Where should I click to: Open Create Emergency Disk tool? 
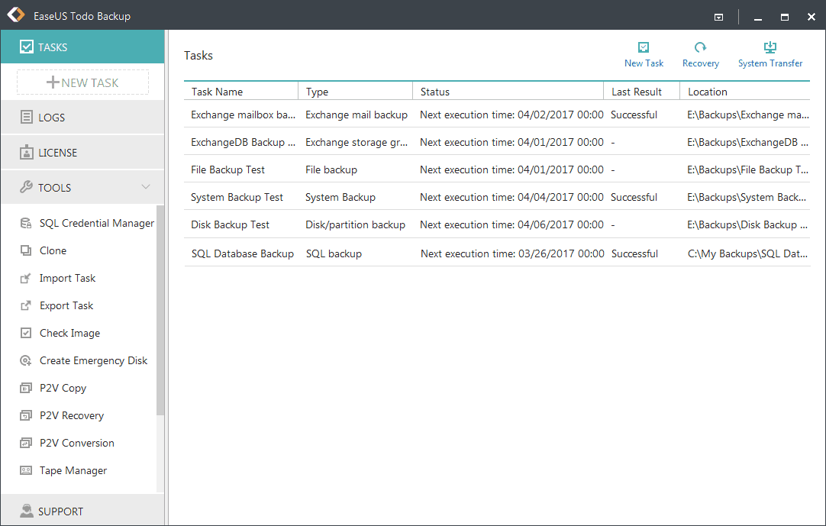tap(93, 360)
